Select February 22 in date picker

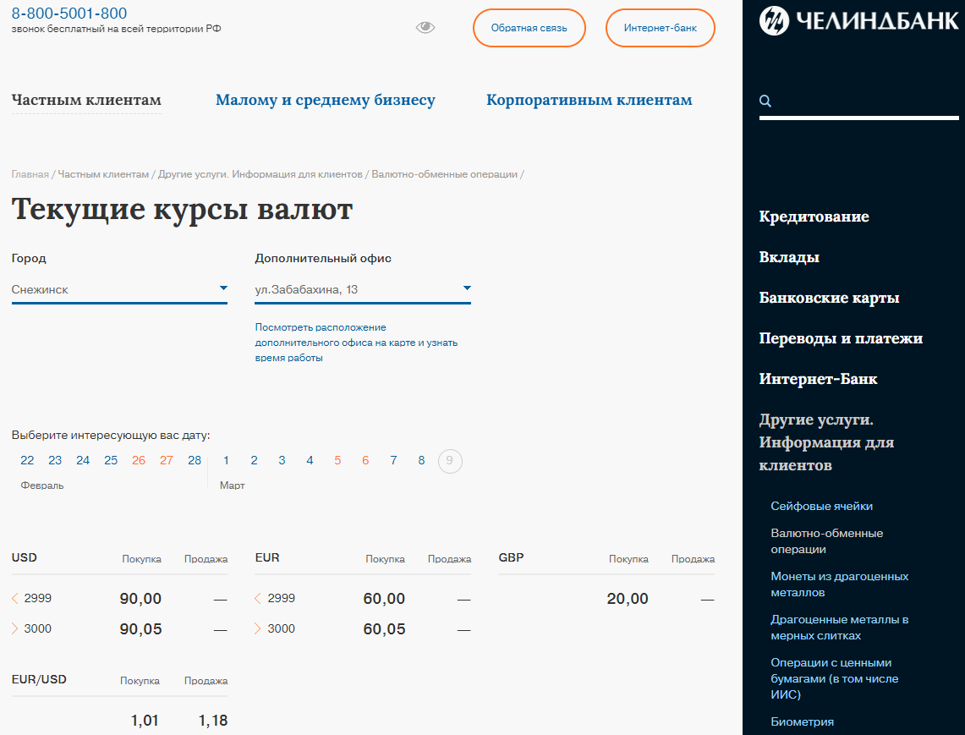pos(27,460)
